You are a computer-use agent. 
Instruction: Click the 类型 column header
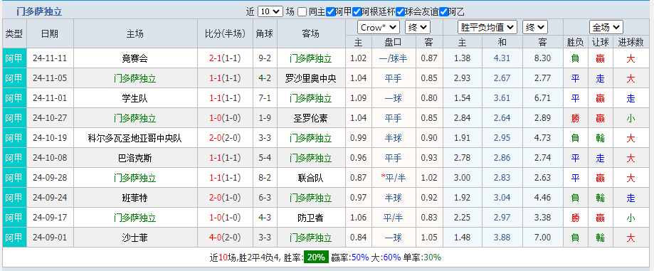tap(14, 33)
